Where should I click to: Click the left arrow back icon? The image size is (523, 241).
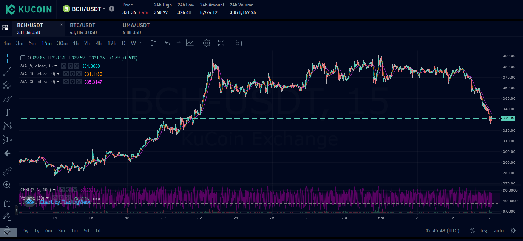(x=7, y=153)
